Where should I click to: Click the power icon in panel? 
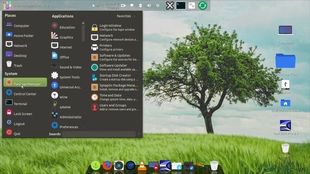click(157, 5)
